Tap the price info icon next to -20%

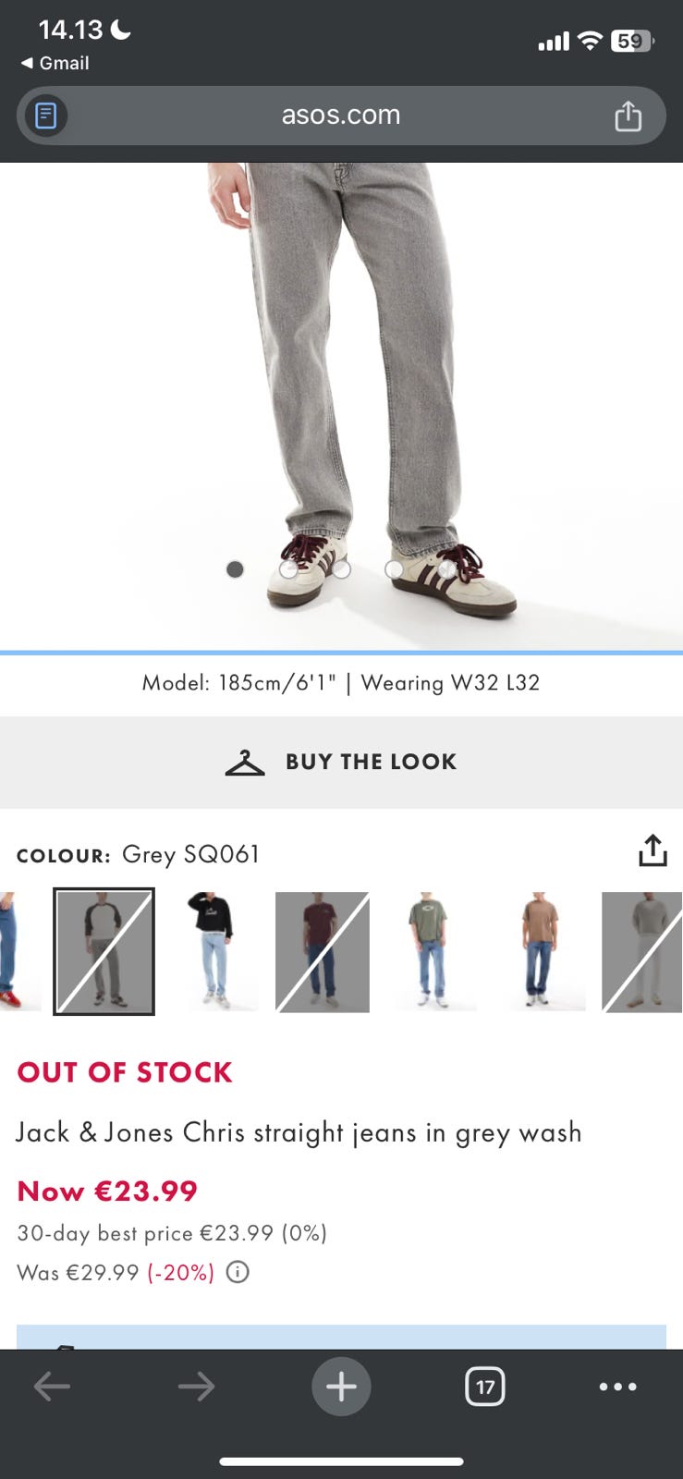238,1273
